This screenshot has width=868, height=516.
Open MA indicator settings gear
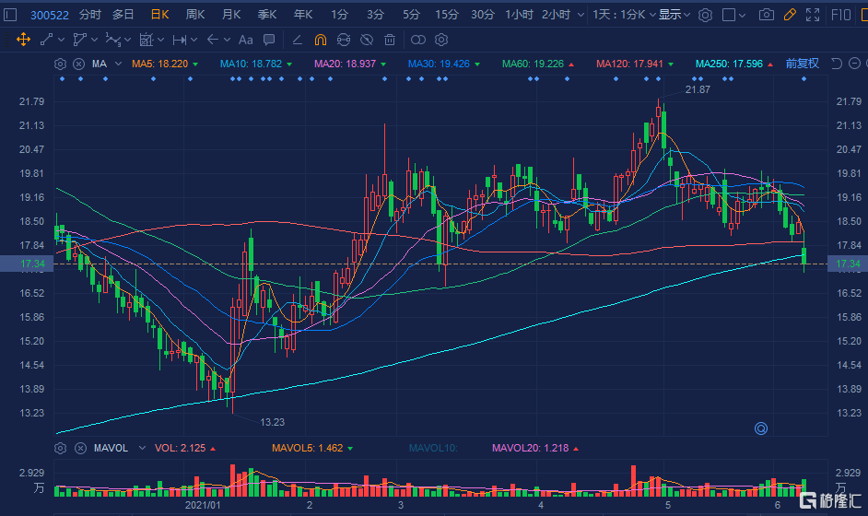tap(60, 64)
